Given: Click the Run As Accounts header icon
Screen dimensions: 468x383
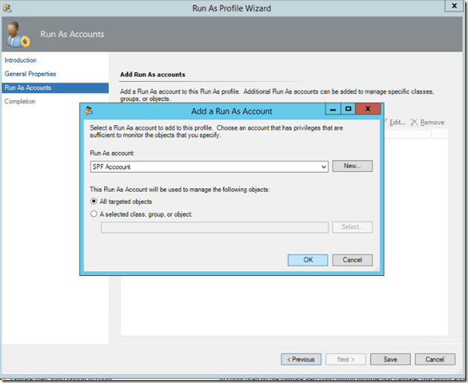Looking at the screenshot, I should [17, 34].
